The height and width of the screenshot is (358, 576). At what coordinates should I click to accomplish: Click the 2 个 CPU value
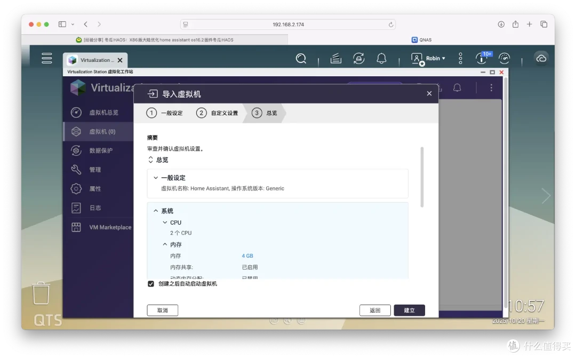pyautogui.click(x=181, y=233)
